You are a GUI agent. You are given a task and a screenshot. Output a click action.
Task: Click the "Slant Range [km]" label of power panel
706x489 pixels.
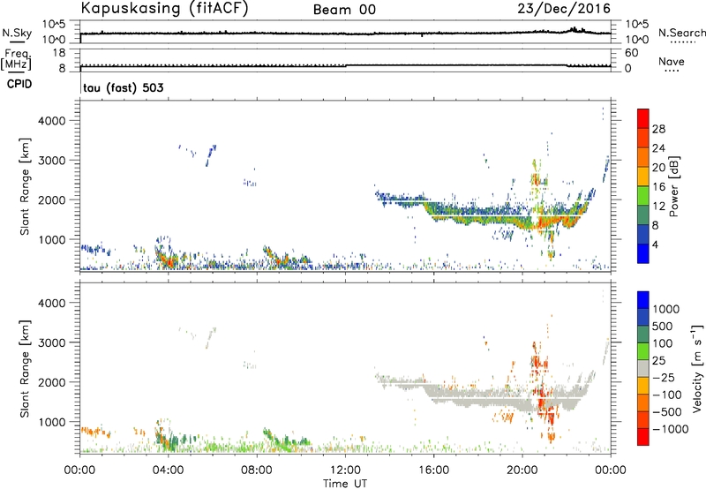(x=25, y=186)
